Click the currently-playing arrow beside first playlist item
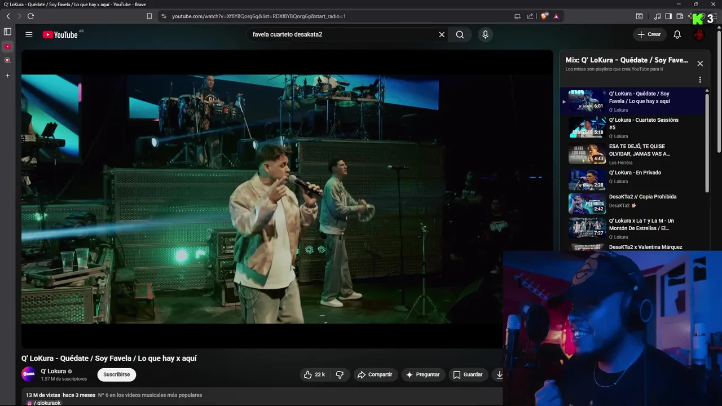Viewport: 722px width, 406px height. tap(563, 102)
